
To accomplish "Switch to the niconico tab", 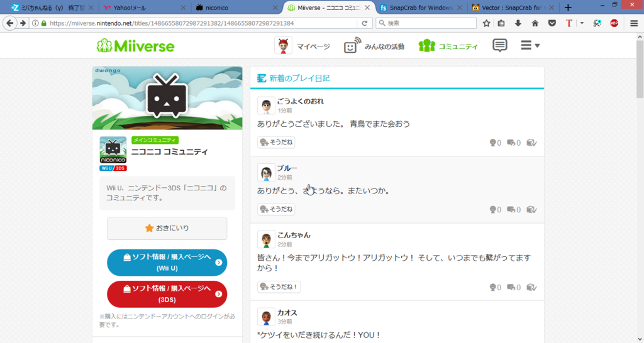I will (x=237, y=8).
